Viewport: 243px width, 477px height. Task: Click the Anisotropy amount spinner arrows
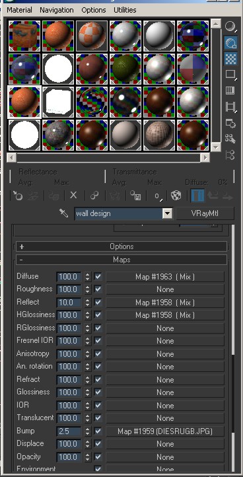coord(88,354)
